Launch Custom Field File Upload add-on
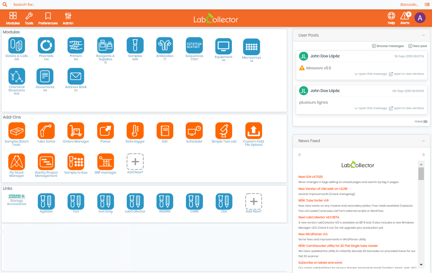 (x=254, y=131)
